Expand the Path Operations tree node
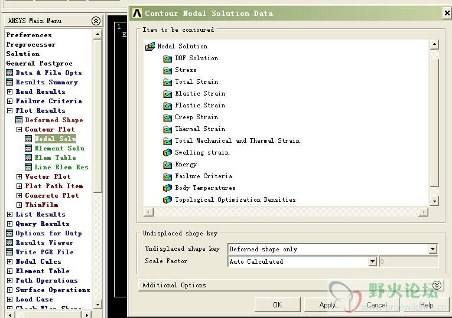The width and height of the screenshot is (452, 318). coord(9,281)
